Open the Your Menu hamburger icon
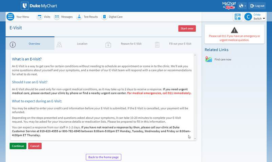 pos(11,17)
